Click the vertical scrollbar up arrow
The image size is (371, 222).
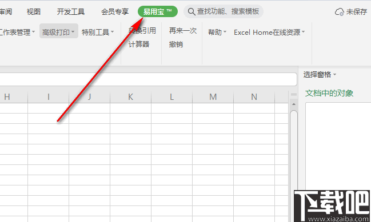tap(294, 104)
